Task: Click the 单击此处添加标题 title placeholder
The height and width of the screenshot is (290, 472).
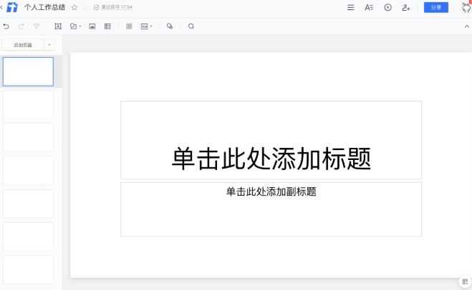Action: click(x=271, y=140)
